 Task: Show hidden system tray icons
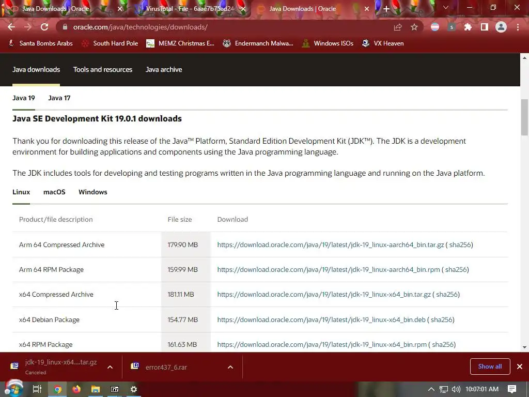[431, 389]
